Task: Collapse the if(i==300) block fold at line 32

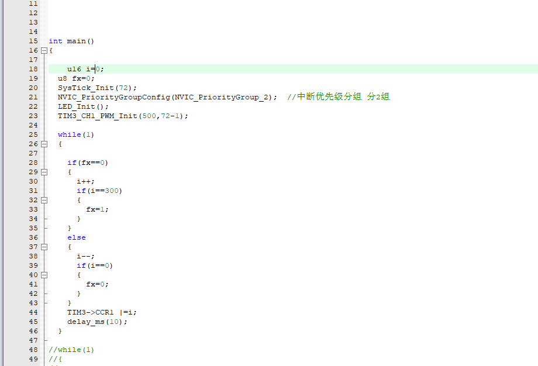Action: coord(44,200)
